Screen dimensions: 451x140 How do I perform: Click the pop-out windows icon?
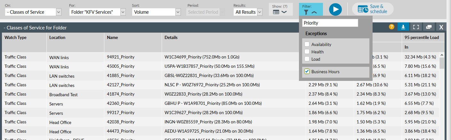(x=429, y=27)
